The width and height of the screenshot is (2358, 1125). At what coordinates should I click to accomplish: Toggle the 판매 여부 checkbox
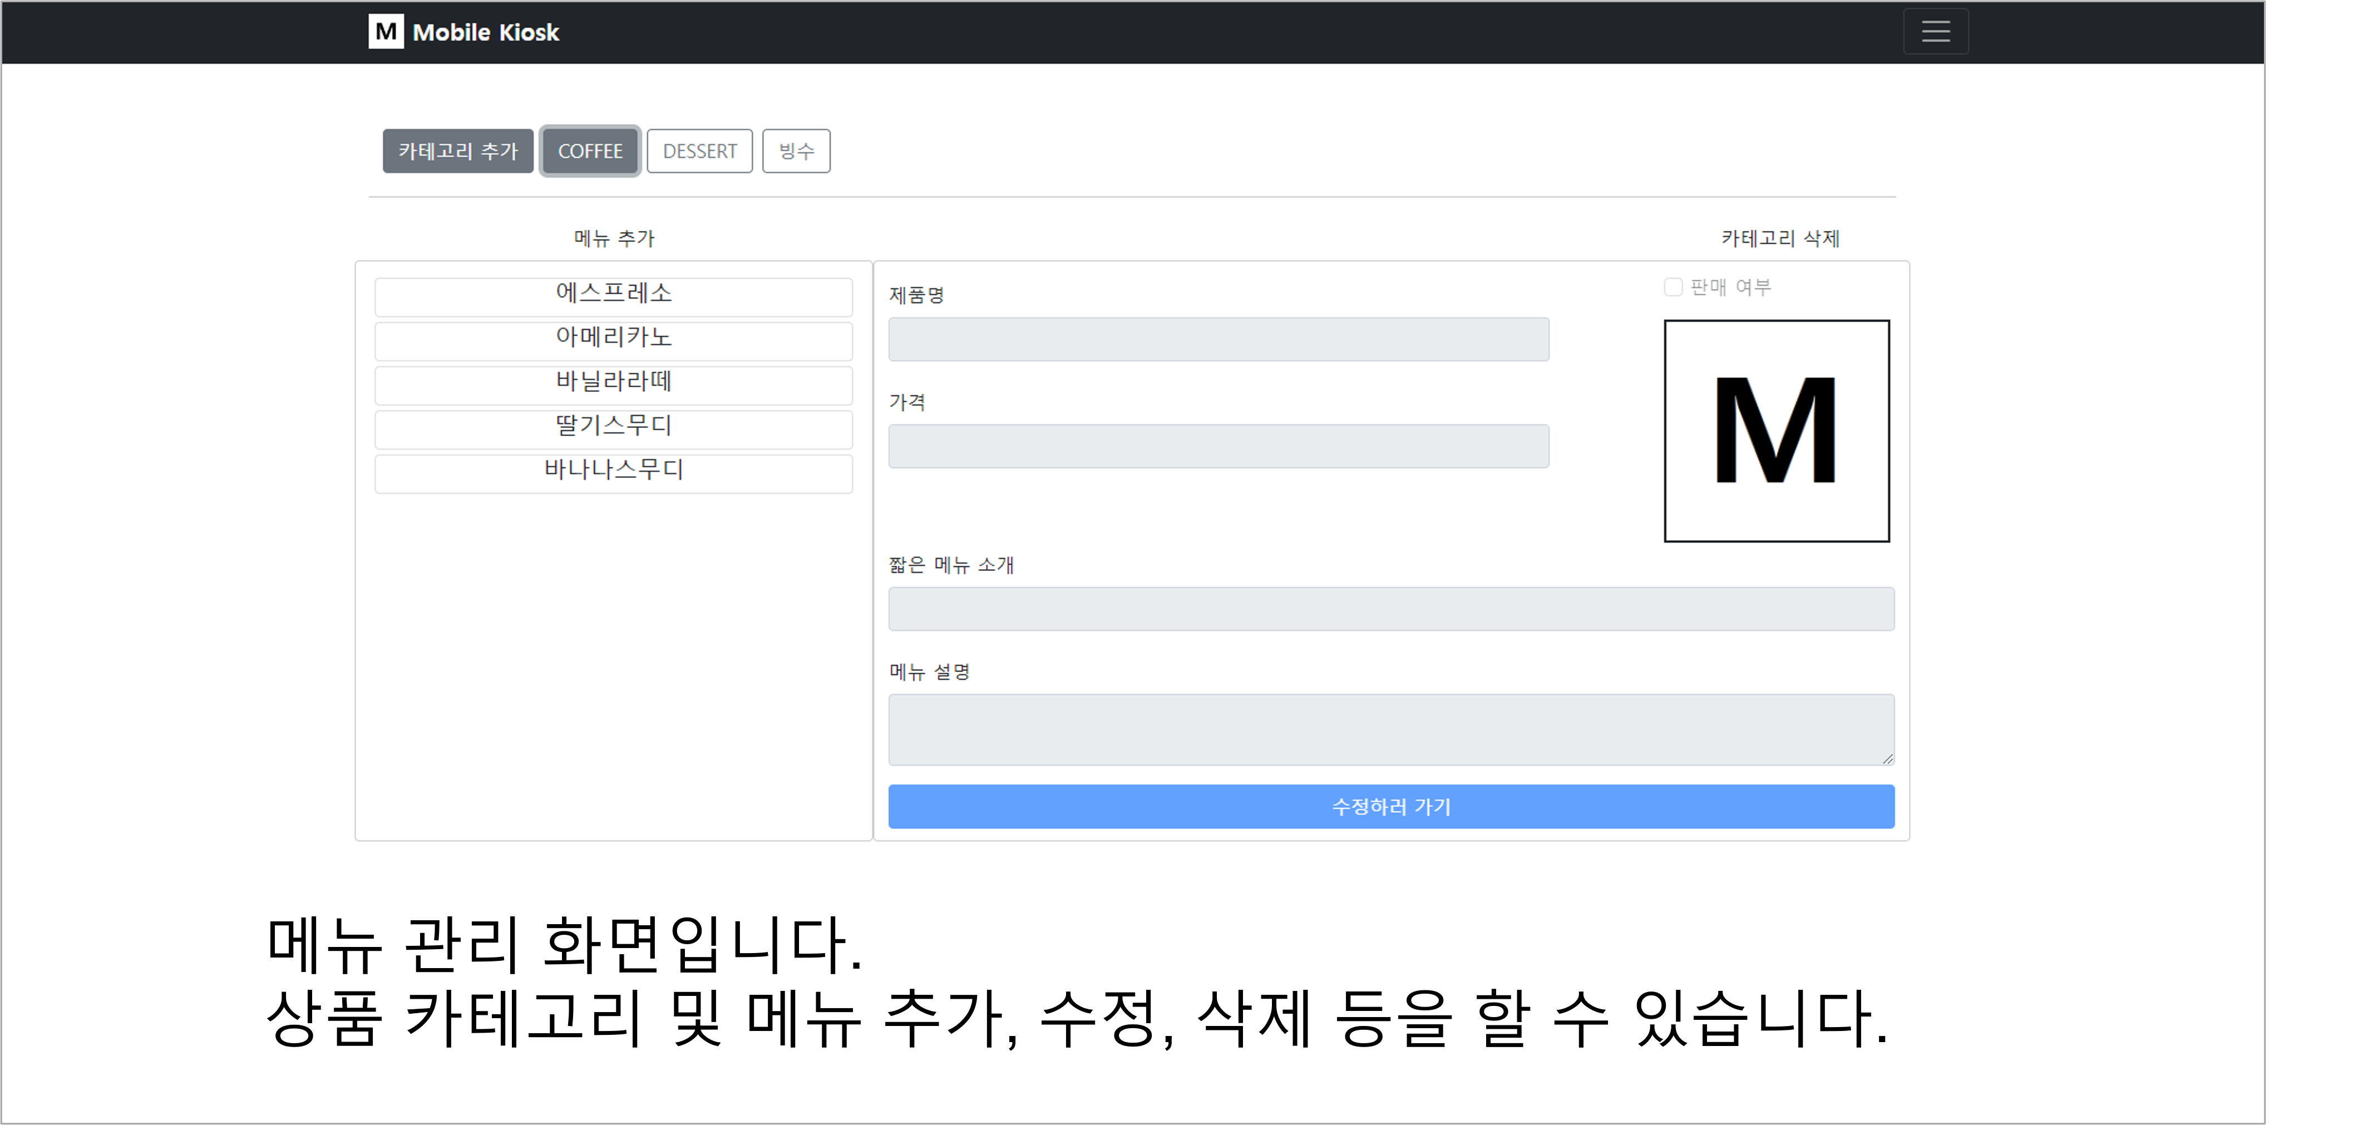1673,288
